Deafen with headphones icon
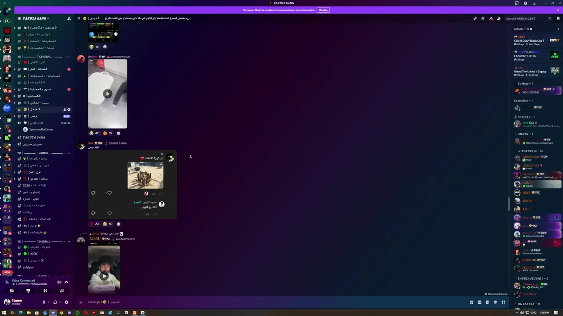 55,302
